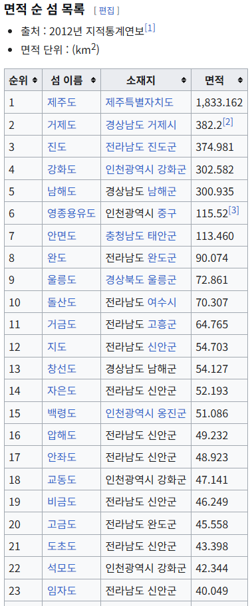Follow the 중구 link in row 6
Screen dimensions: 252x606
pyautogui.click(x=167, y=213)
